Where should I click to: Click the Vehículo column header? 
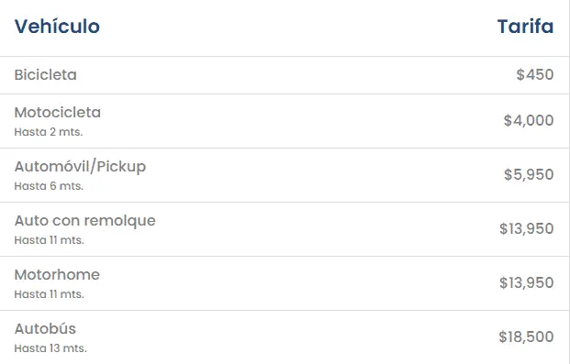57,27
